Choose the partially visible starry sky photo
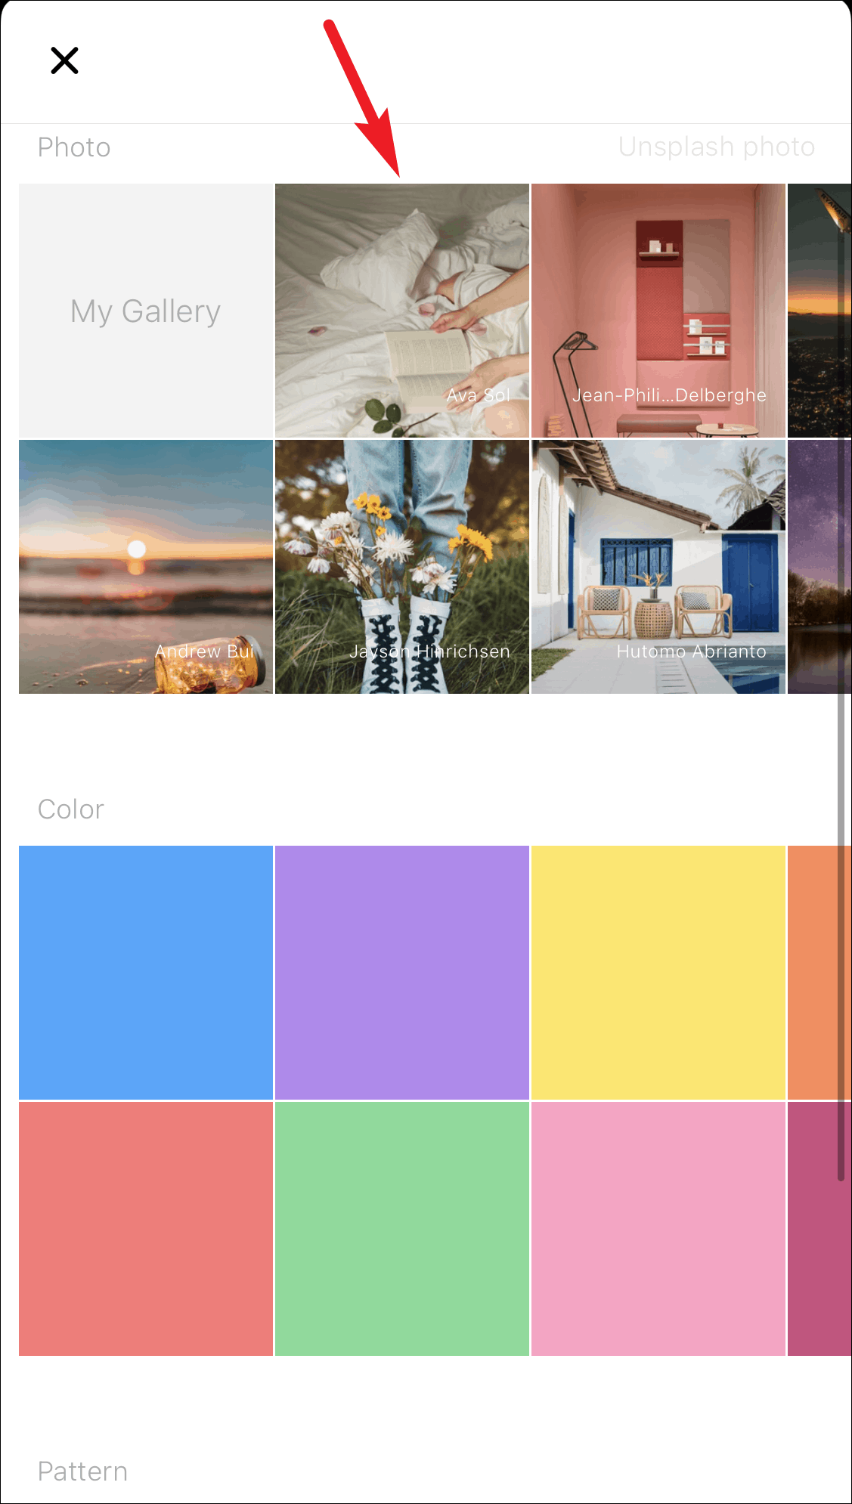This screenshot has width=852, height=1504. coord(819,567)
